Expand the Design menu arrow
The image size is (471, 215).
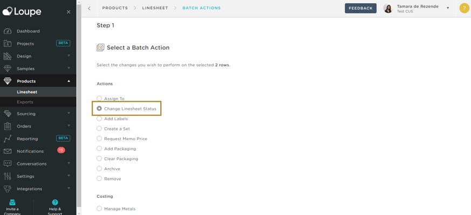tap(69, 56)
